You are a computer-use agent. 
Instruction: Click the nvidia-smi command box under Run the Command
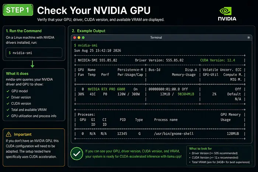click(34, 53)
